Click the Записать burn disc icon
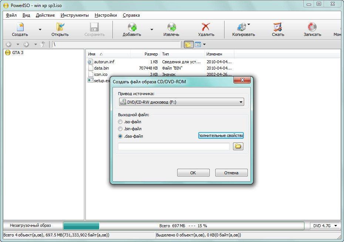This screenshot has width=344, height=242. [x=312, y=27]
